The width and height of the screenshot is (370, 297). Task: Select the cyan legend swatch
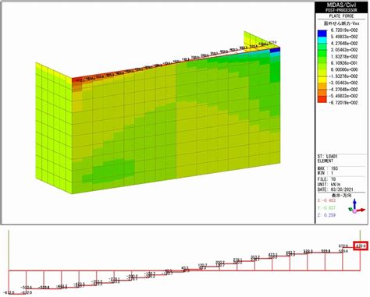click(322, 40)
